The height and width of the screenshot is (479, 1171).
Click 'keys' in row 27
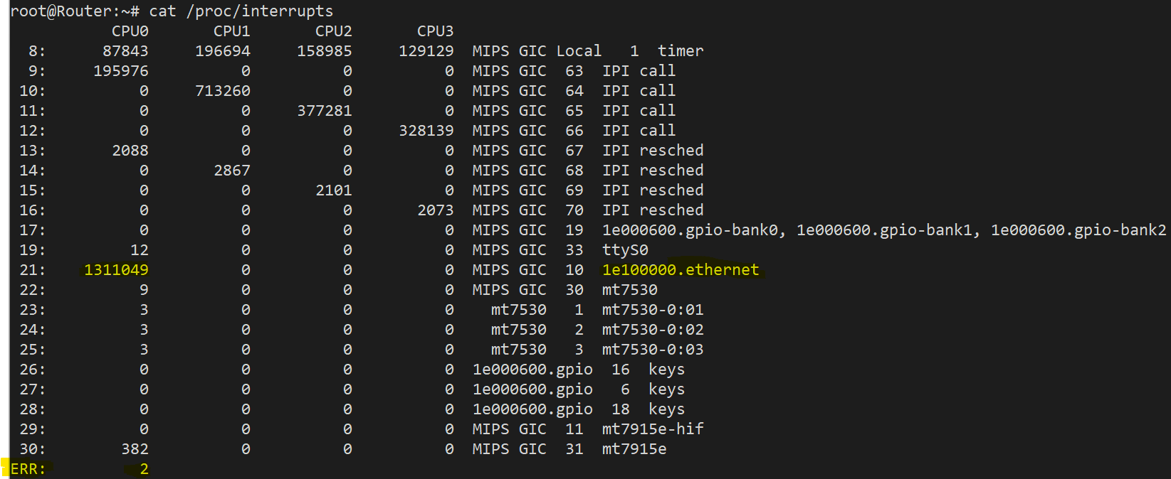coord(666,389)
